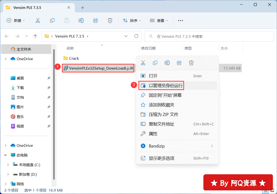The image size is (277, 194).
Task: Expand the top OneDrive tree node
Action: pos(6,59)
